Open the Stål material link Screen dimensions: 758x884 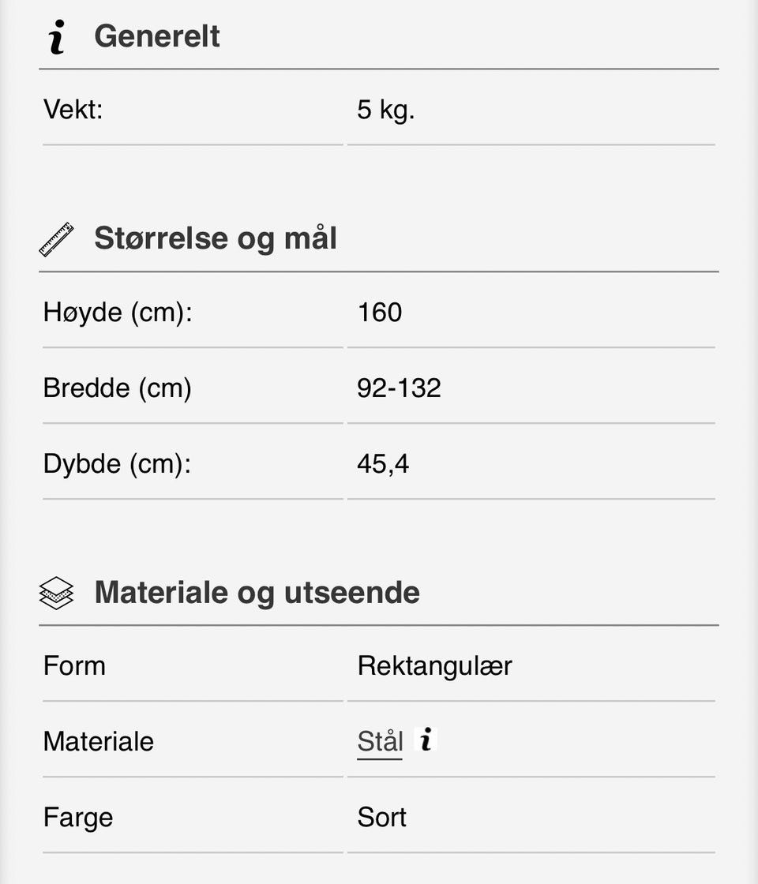[x=380, y=742]
